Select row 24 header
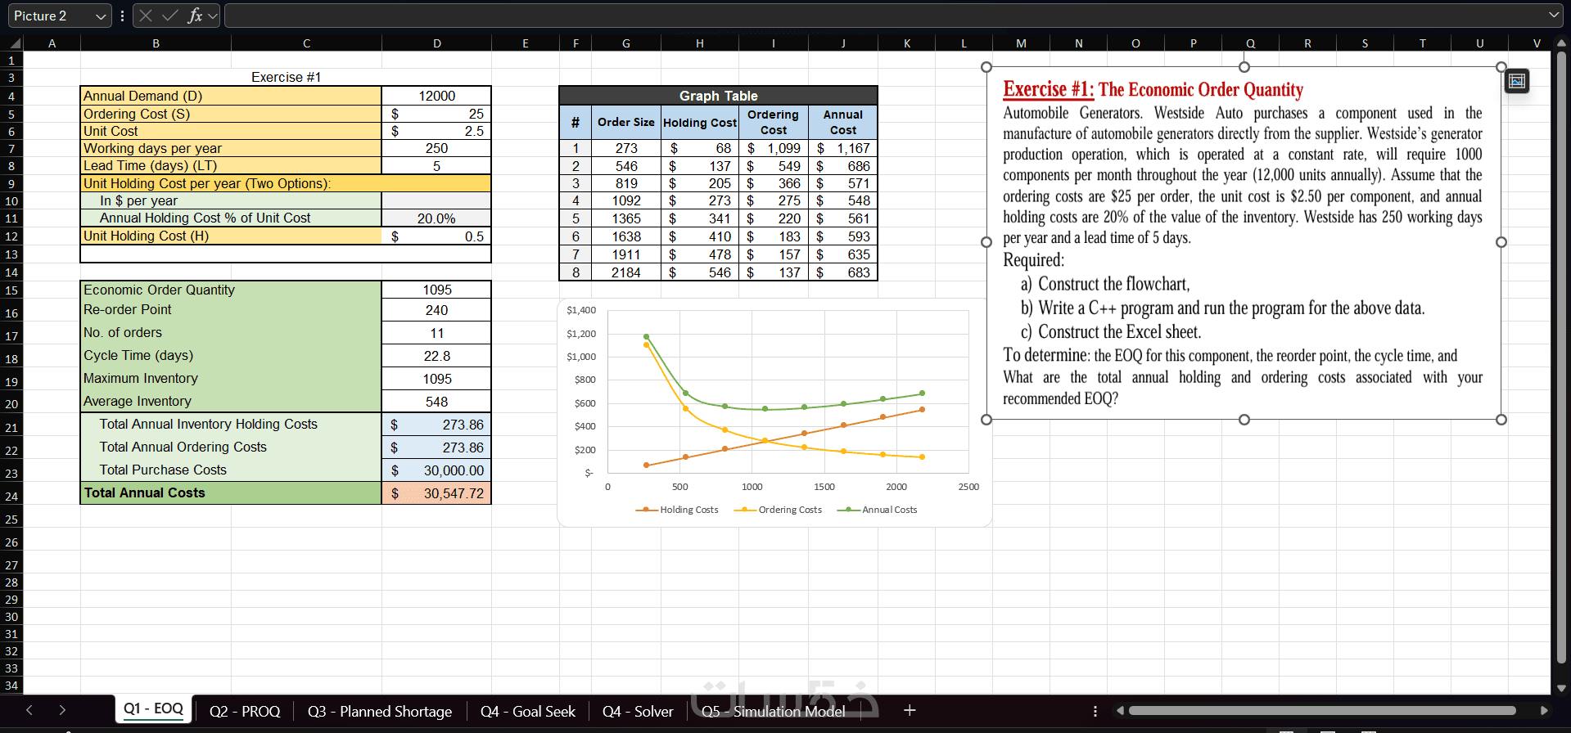Viewport: 1571px width, 733px height. [11, 496]
